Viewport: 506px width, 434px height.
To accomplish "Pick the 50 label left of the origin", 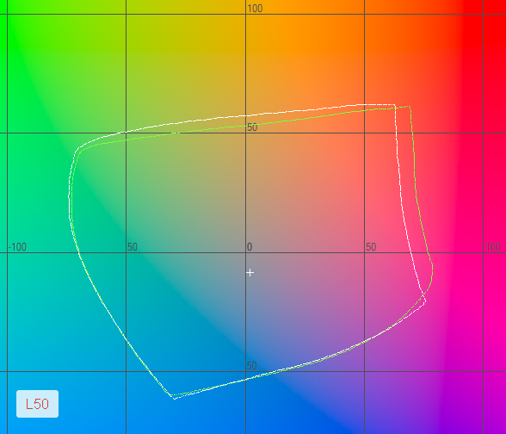I will 133,247.
